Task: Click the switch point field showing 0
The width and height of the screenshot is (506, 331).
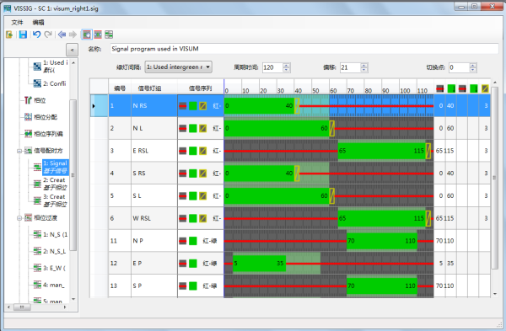Action: [x=459, y=67]
